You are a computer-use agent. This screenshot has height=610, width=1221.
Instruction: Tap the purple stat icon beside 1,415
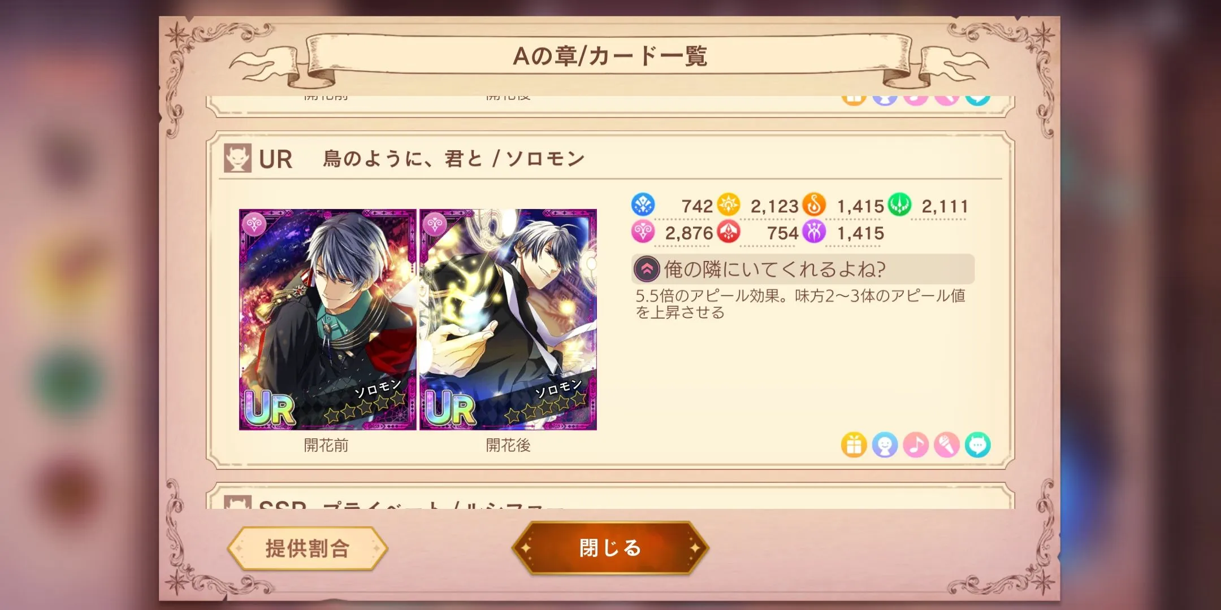pyautogui.click(x=814, y=232)
